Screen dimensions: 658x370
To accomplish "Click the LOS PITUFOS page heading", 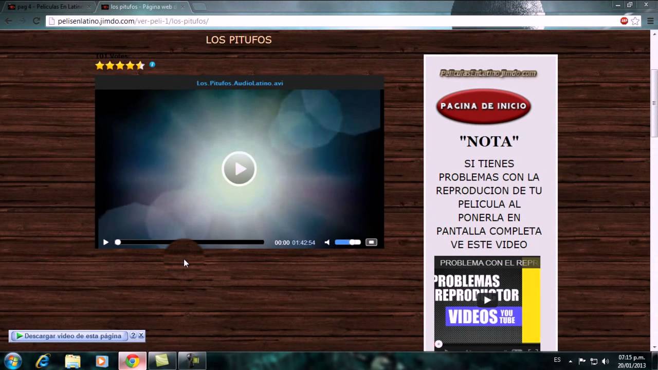I will pos(239,40).
